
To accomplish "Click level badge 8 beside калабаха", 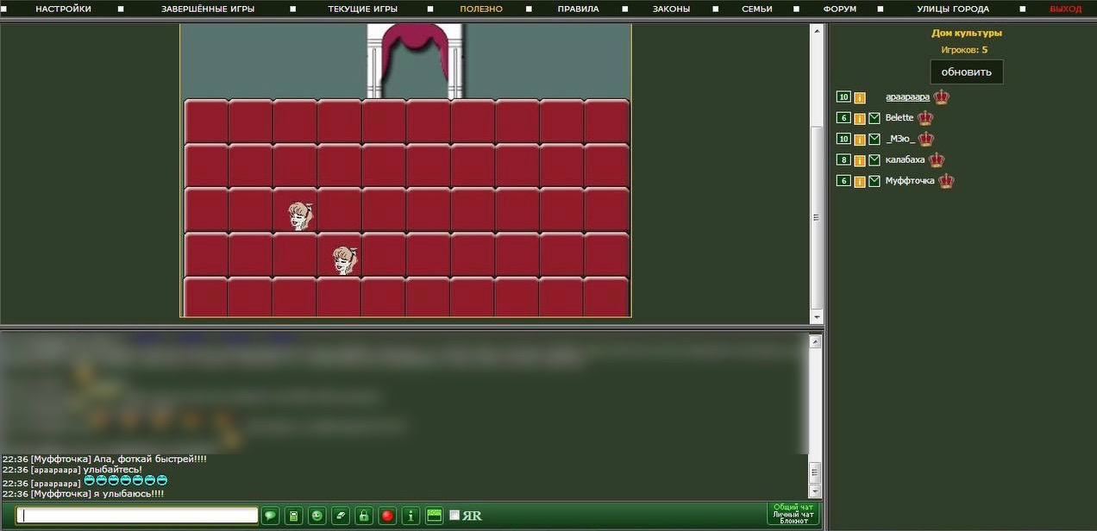I will point(843,159).
